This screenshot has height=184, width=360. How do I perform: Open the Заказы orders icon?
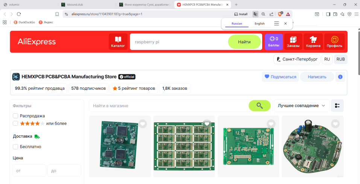pos(293,42)
